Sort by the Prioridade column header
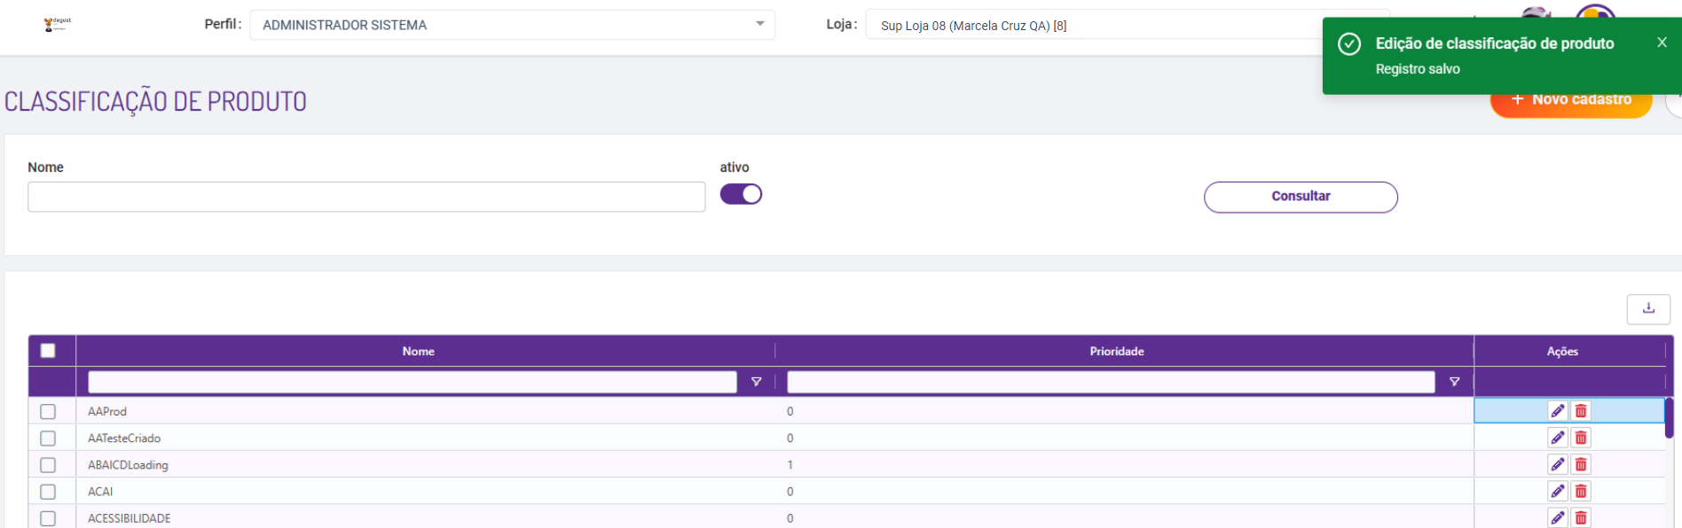 pyautogui.click(x=1116, y=352)
